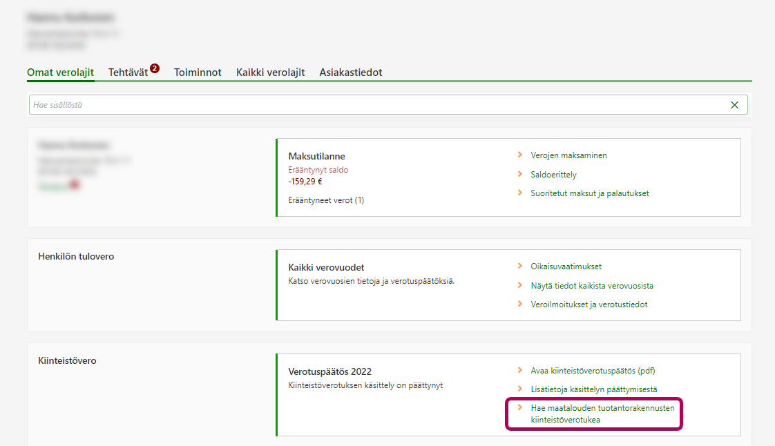Open the Tehtävät tab

coord(128,72)
